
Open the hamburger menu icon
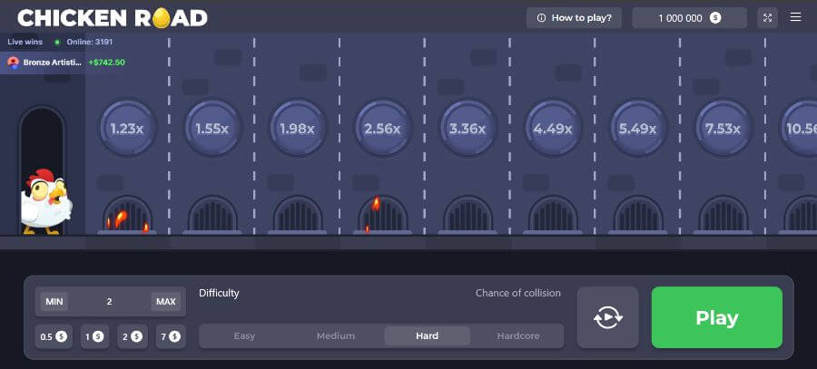pos(795,17)
